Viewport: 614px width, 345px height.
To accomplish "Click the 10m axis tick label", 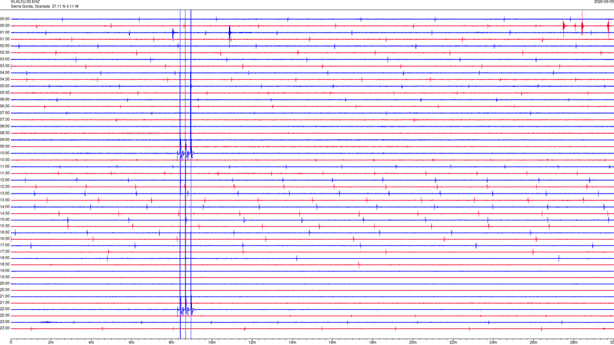I will pyautogui.click(x=212, y=342).
